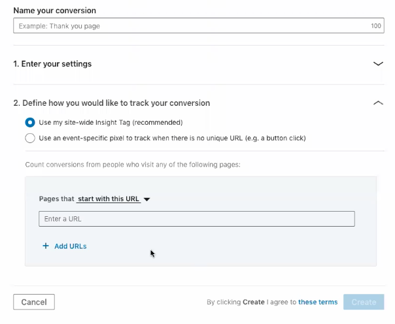Screen dimensions: 395x324
Task: Collapse section 2 using the up chevron
Action: click(x=377, y=103)
